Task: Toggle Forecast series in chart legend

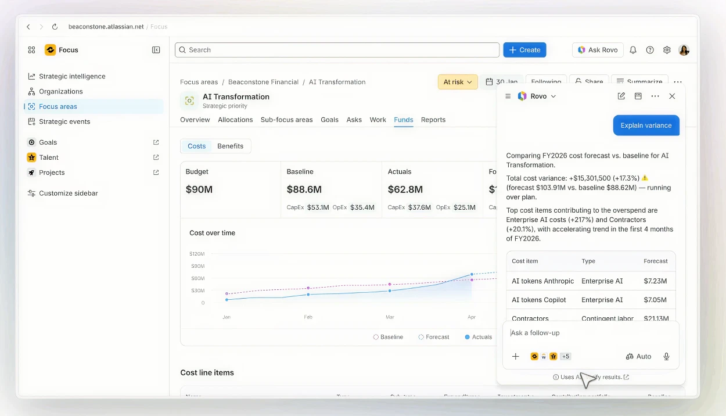Action: pos(434,337)
